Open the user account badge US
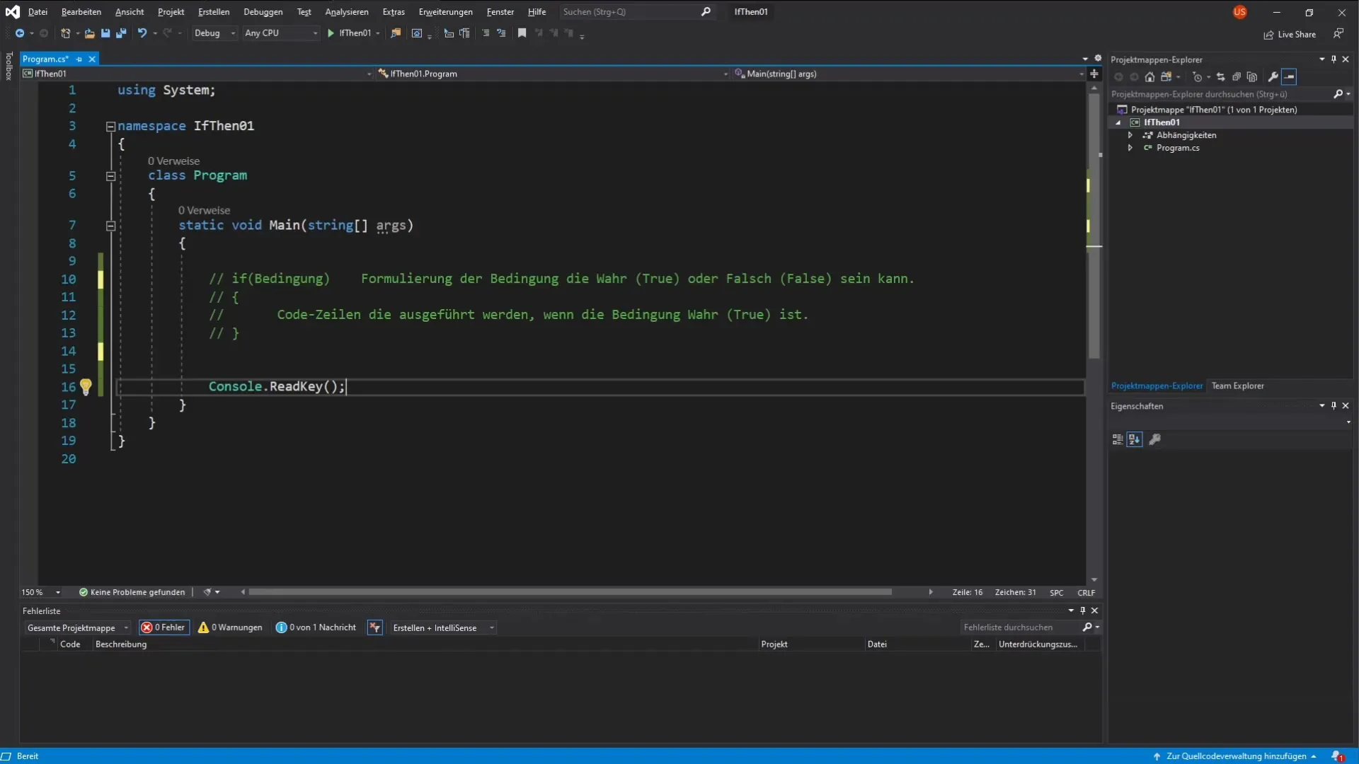This screenshot has width=1359, height=764. tap(1239, 12)
